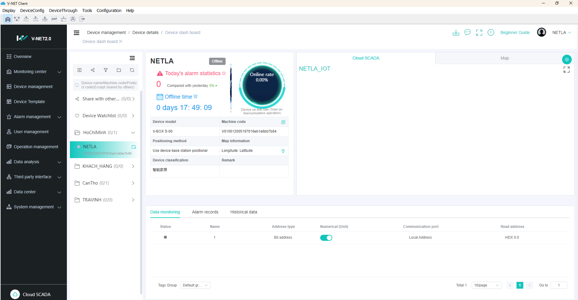The image size is (578, 300).
Task: Click the ARP toolbar icon
Action: [54, 19]
